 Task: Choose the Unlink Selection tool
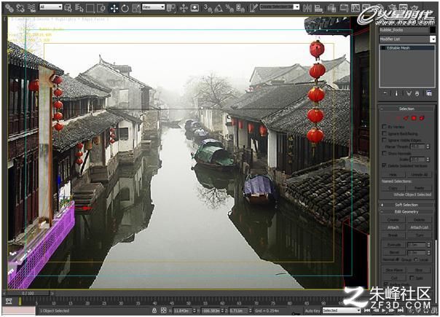[x=20, y=8]
